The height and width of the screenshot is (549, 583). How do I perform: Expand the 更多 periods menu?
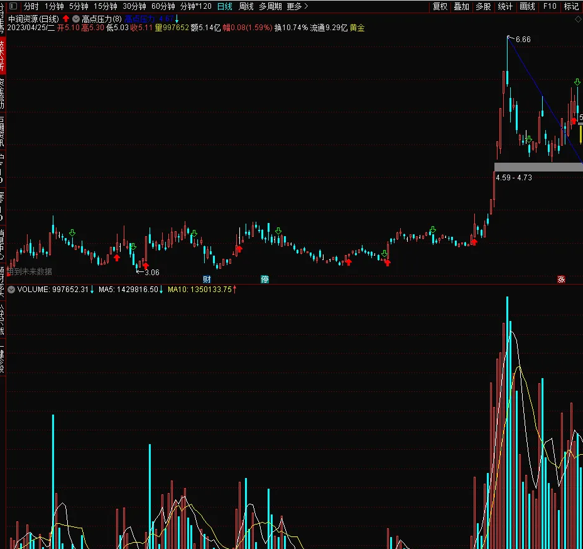[297, 6]
